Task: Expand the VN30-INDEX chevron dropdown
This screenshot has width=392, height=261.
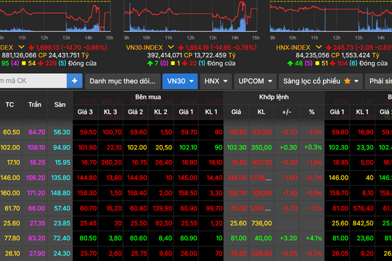Action: click(171, 47)
